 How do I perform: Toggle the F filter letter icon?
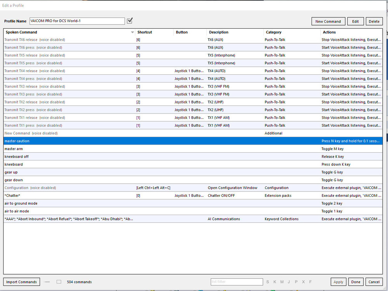(x=310, y=282)
